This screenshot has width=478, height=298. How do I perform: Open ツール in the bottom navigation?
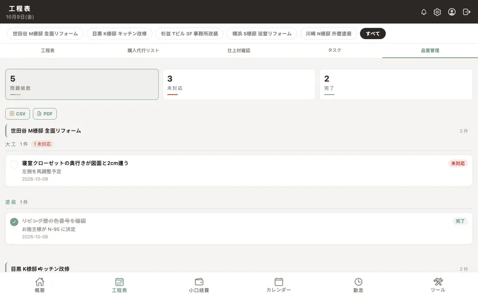click(x=438, y=285)
